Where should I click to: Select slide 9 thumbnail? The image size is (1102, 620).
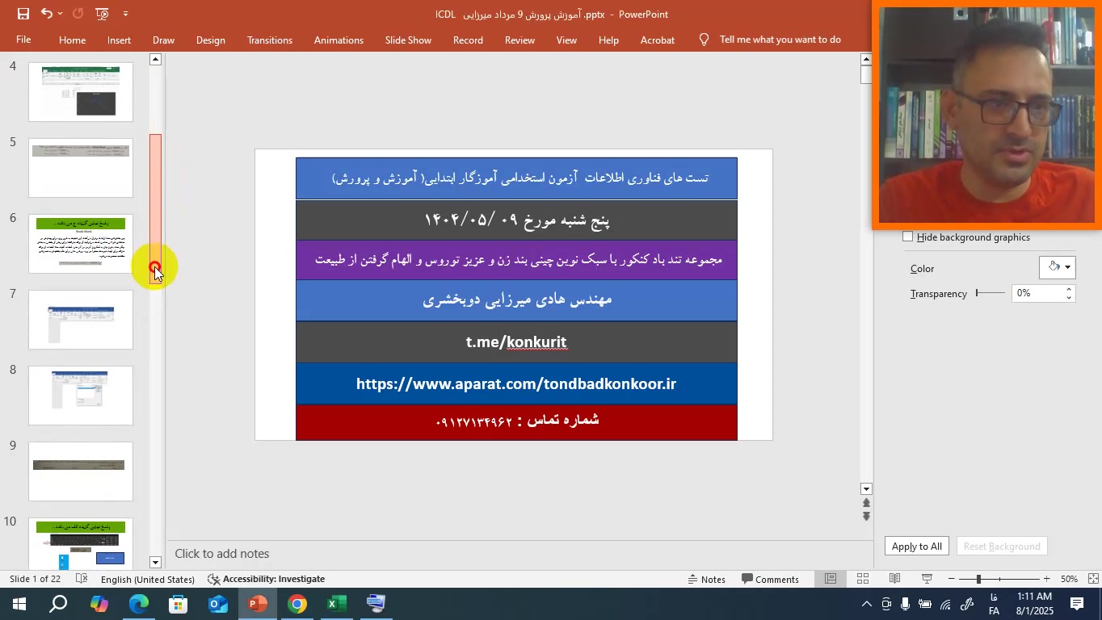pos(81,471)
